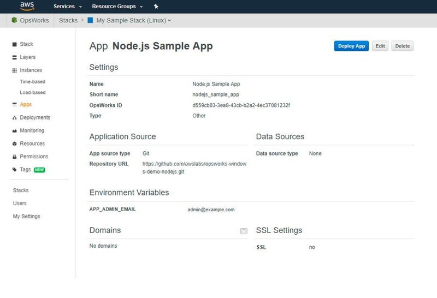The image size is (437, 298).
Task: Click the APP_ADMIN_EMAIL variable name
Action: pyautogui.click(x=113, y=209)
